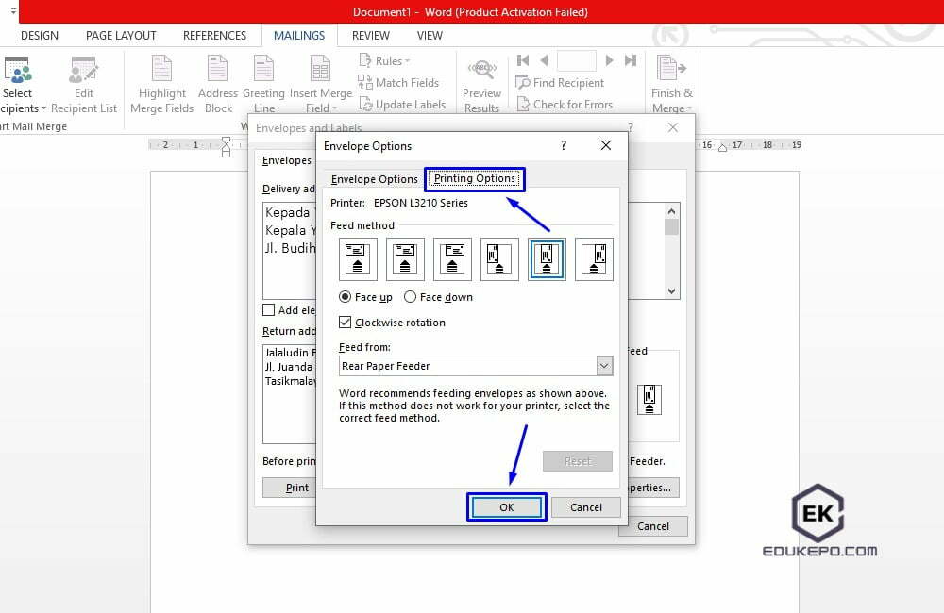
Task: Select the Face up radio button
Action: coord(345,296)
